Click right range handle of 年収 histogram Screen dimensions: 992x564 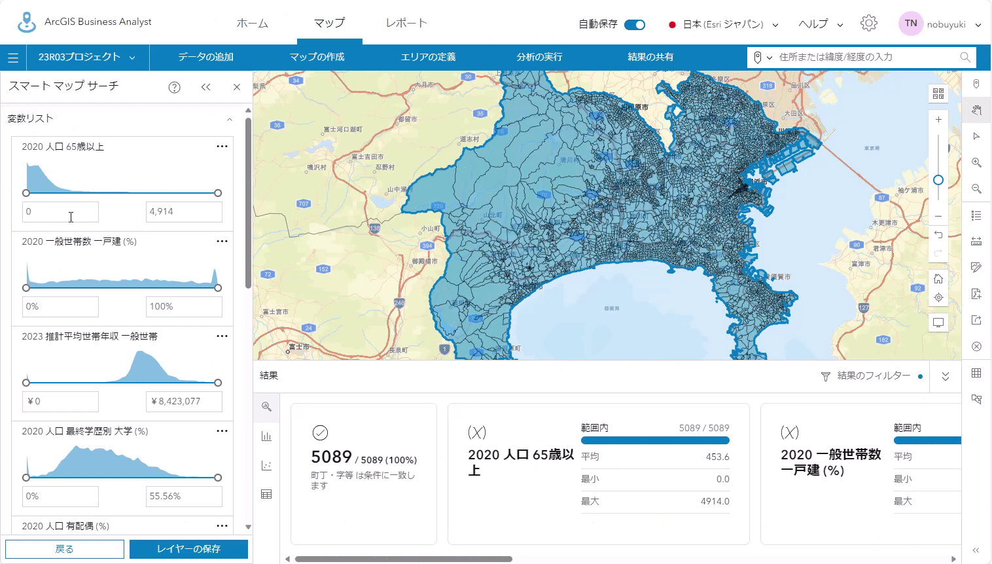point(218,383)
